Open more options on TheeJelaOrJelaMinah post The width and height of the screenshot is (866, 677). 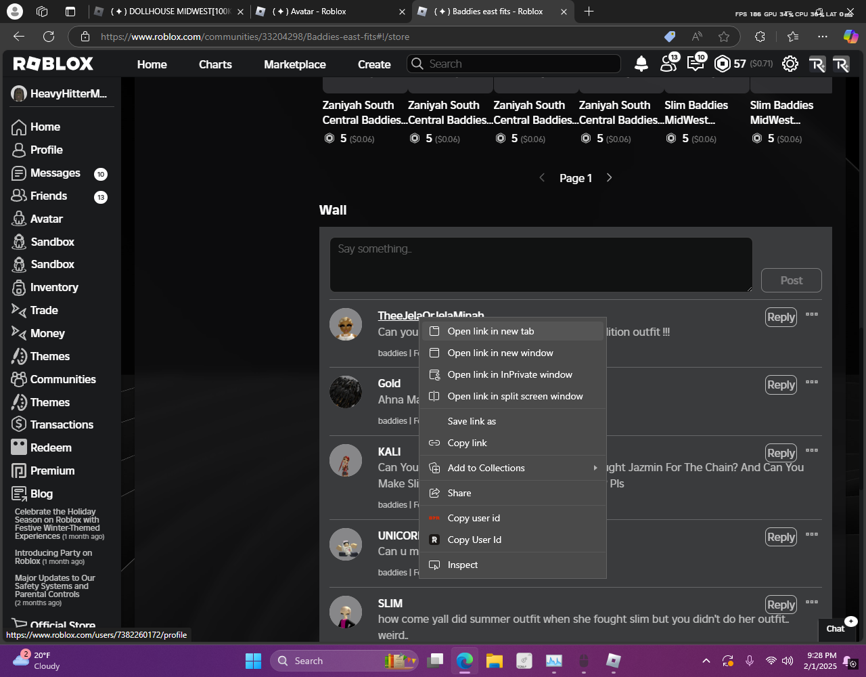point(812,314)
